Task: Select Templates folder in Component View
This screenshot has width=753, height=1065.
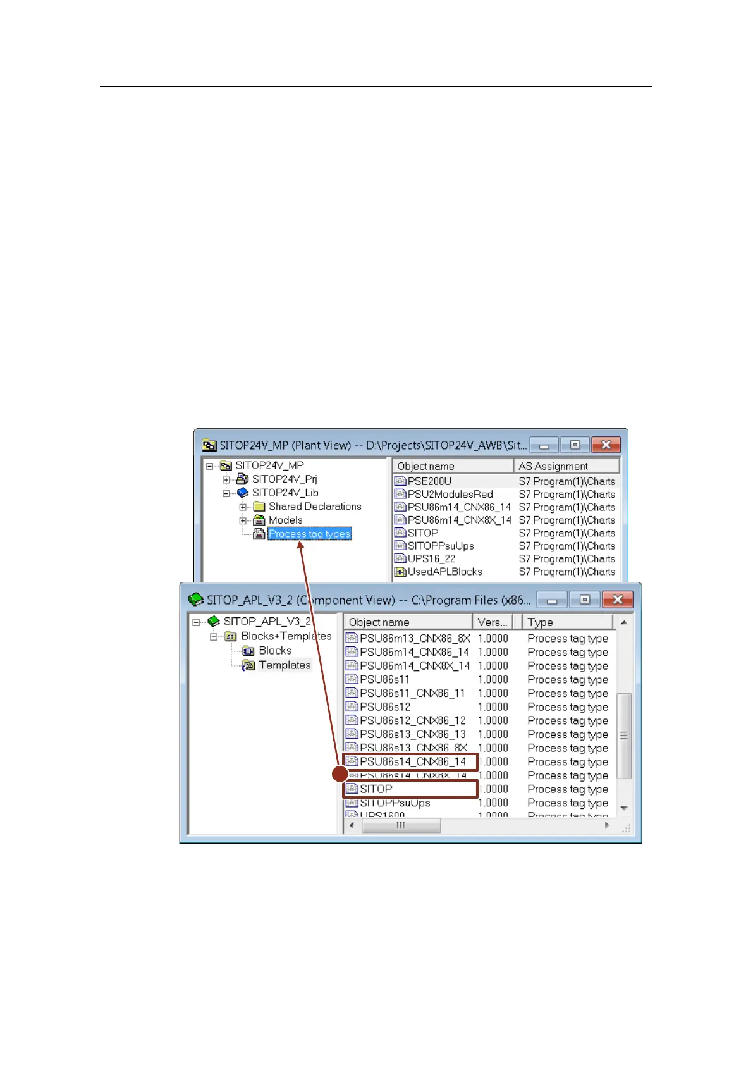Action: tap(285, 665)
